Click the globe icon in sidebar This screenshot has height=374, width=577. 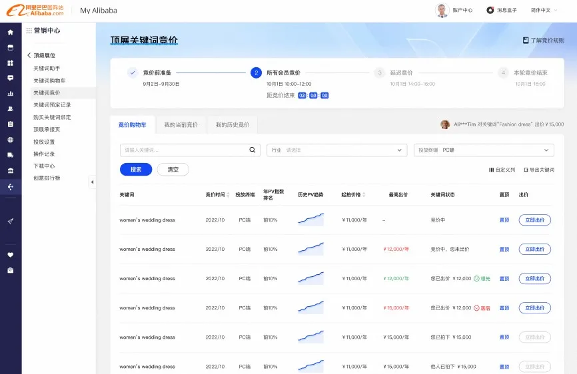click(10, 140)
